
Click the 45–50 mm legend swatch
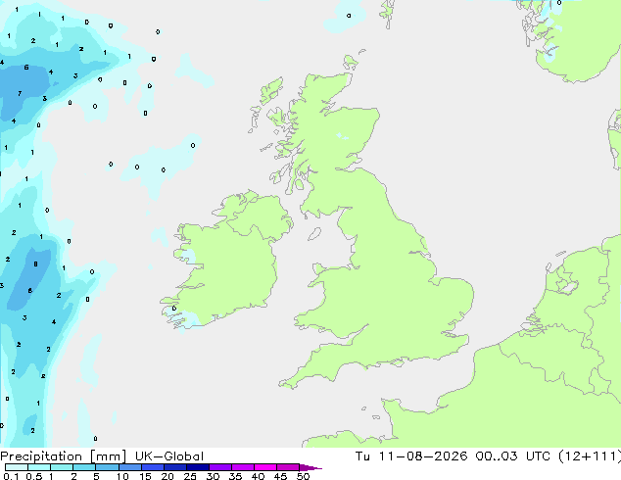click(288, 467)
